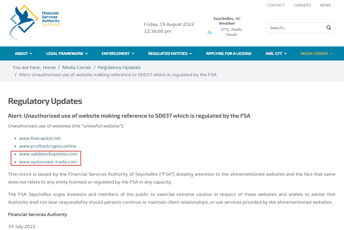Click the Regulatory Updates breadcrumb
The image size is (344, 230).
point(119,67)
